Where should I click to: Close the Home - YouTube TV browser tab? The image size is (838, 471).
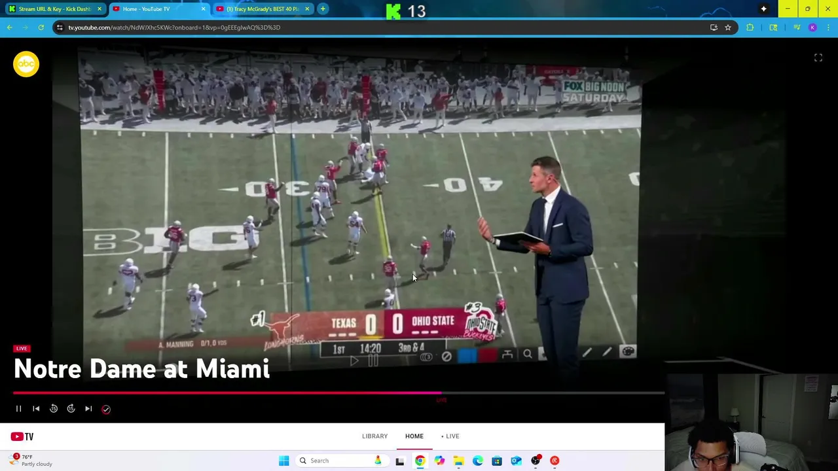click(x=203, y=9)
